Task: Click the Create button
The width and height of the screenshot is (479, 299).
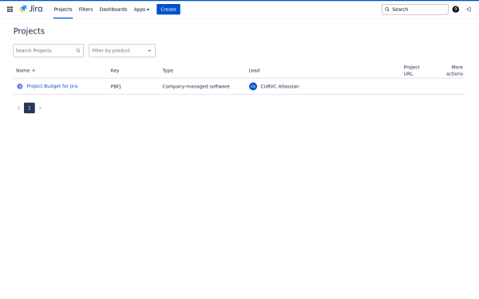Action: [x=168, y=10]
